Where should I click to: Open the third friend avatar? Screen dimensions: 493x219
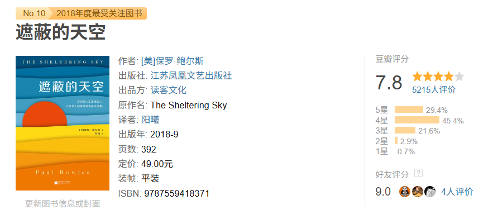pyautogui.click(x=430, y=192)
